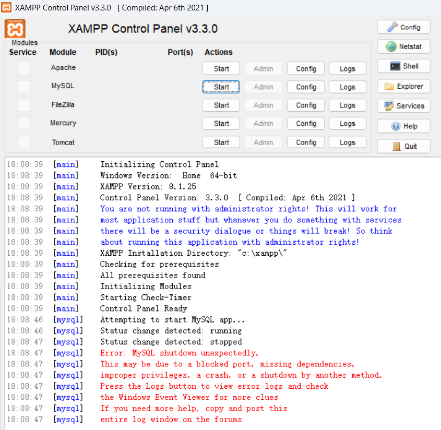Screen dimensions: 441x430
Task: Click log line 'Starting Check-Timer'
Action: click(x=146, y=297)
